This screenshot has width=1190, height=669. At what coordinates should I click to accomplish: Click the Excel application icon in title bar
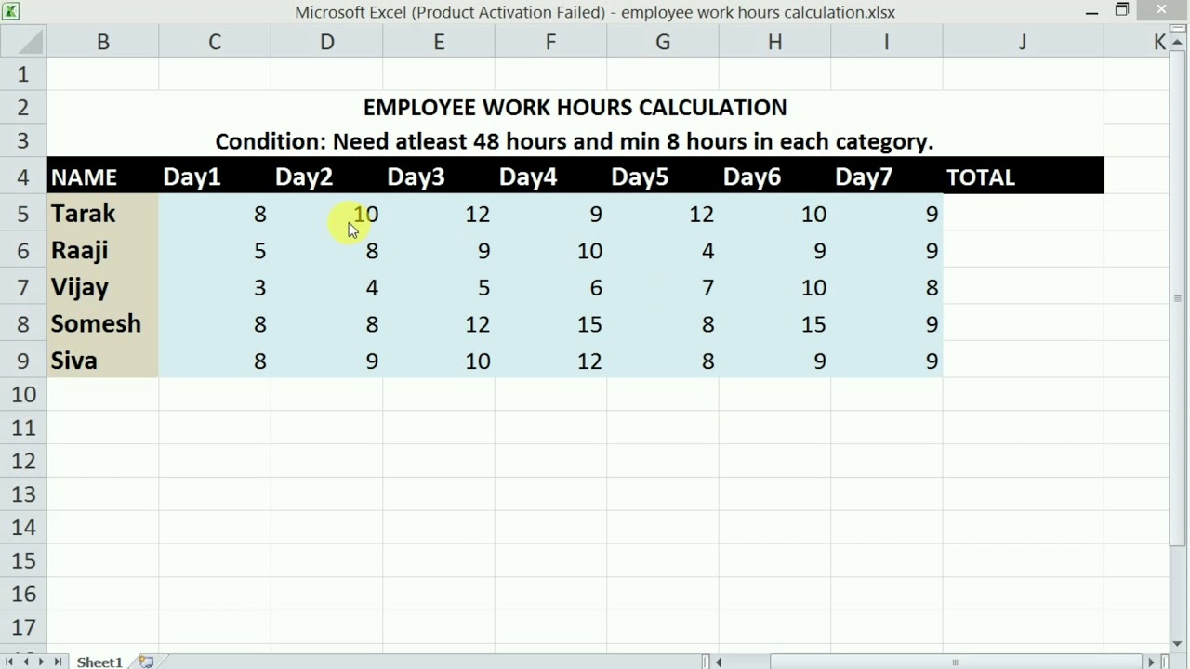10,11
